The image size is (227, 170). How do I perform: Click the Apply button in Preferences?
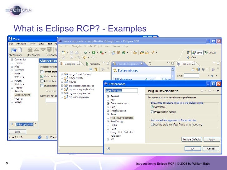coord(212,139)
